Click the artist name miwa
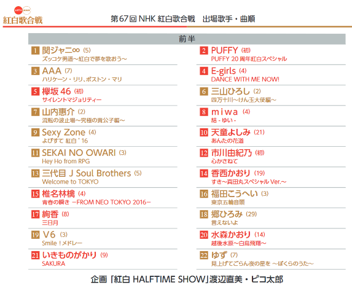 click(224, 112)
